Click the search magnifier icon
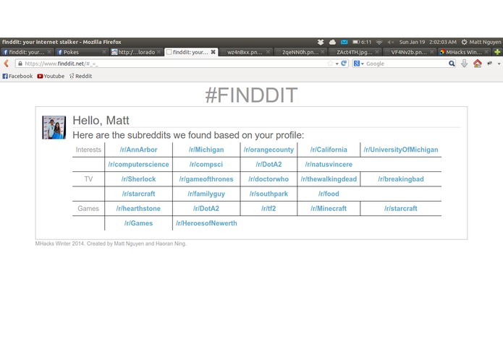503x357 pixels. pos(452,64)
